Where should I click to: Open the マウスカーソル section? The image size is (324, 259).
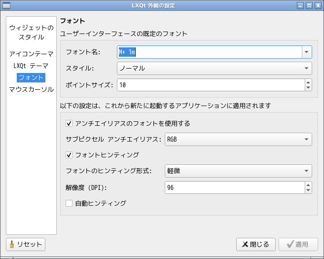[x=31, y=89]
